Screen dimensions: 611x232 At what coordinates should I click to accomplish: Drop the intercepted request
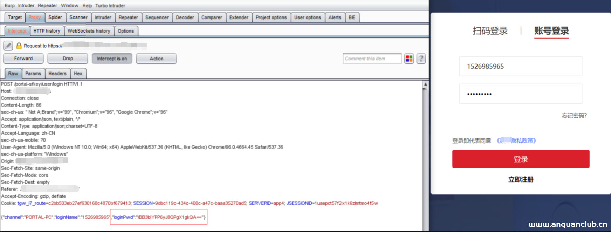pos(68,59)
